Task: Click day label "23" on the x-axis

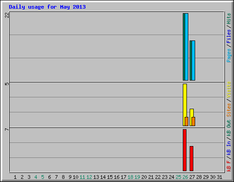Action: click(x=165, y=177)
